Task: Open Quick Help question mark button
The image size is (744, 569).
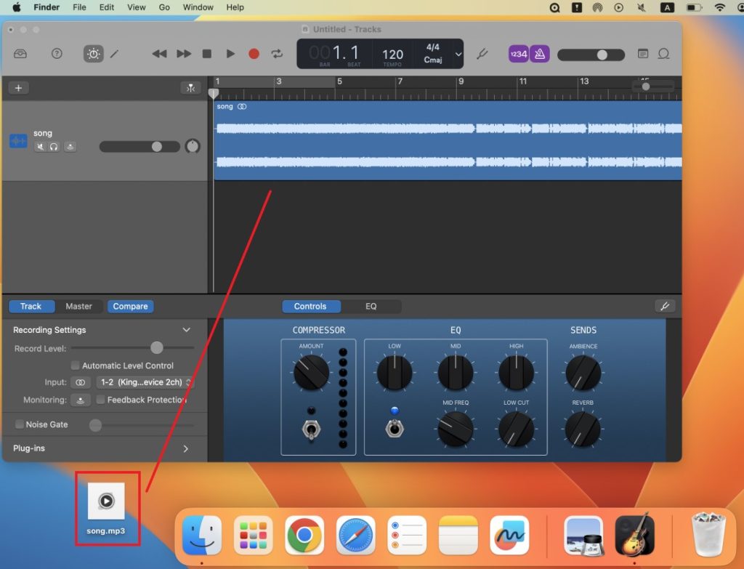Action: pyautogui.click(x=57, y=54)
